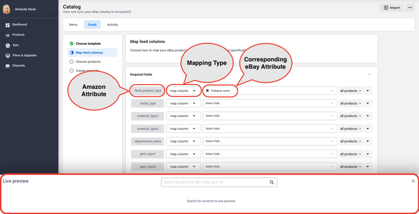Screen dimensions: 419x214
Task: Go to the Choose products step
Action: (88, 62)
